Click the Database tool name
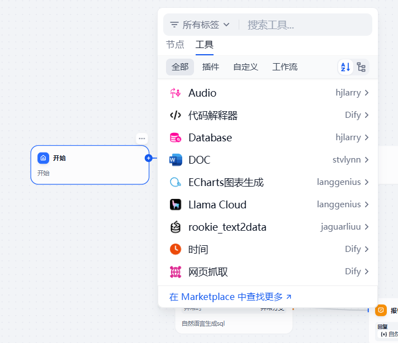Image resolution: width=398 pixels, height=343 pixels. click(210, 137)
